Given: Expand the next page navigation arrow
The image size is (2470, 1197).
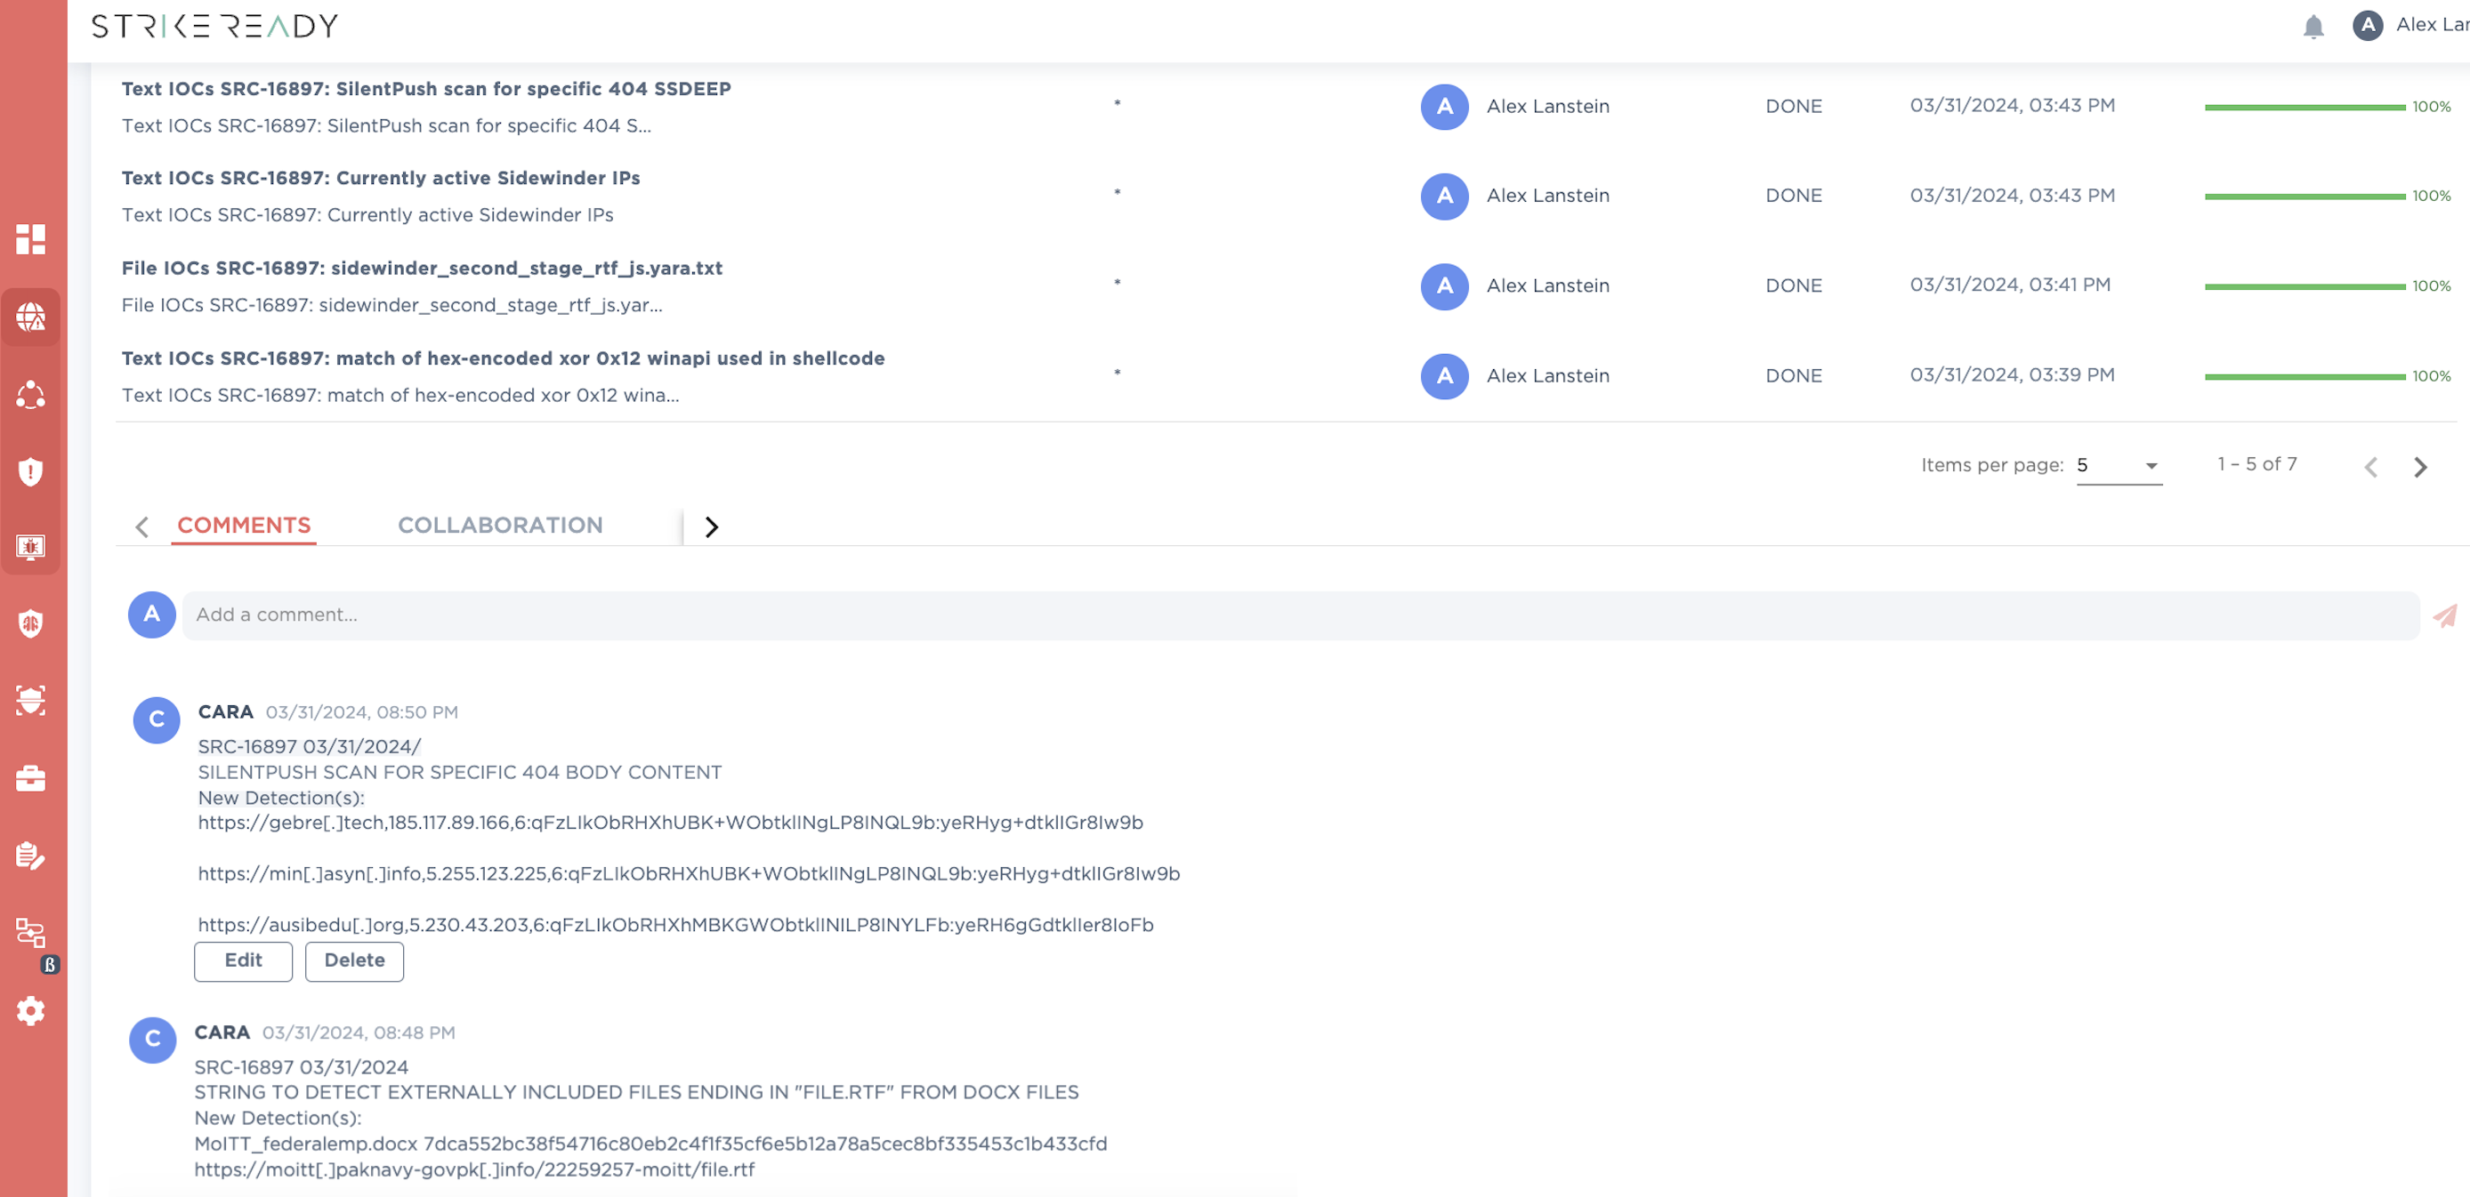Looking at the screenshot, I should (2421, 466).
